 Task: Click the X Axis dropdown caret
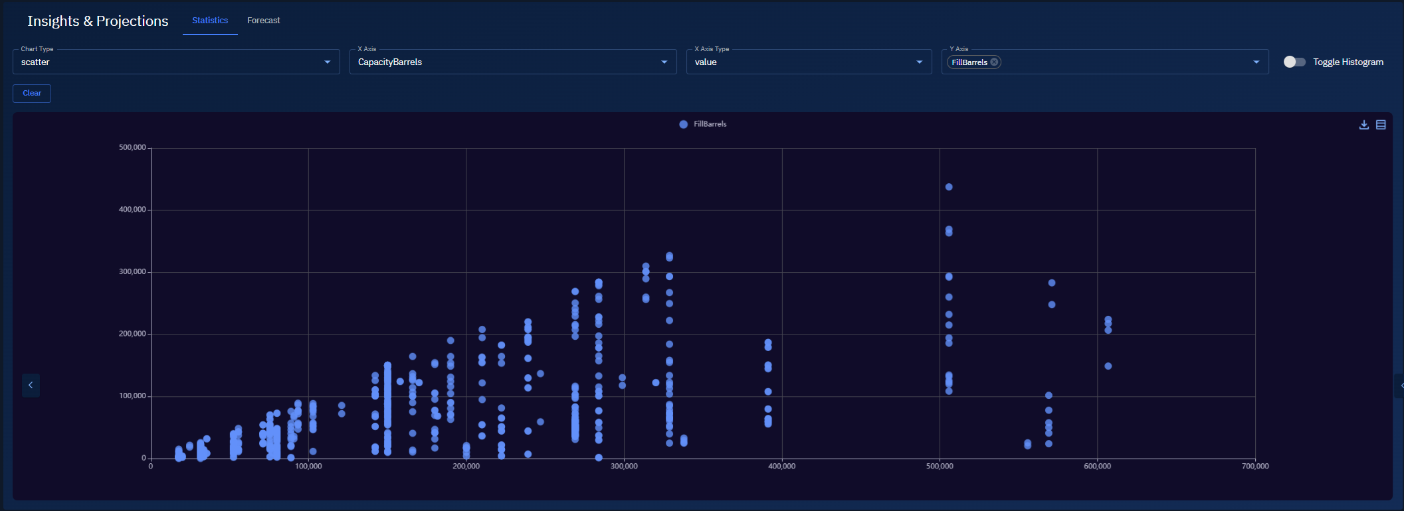(x=664, y=62)
